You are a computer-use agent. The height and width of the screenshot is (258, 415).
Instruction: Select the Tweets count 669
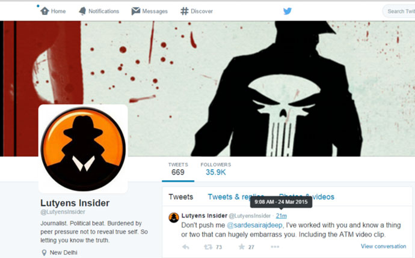tap(178, 169)
